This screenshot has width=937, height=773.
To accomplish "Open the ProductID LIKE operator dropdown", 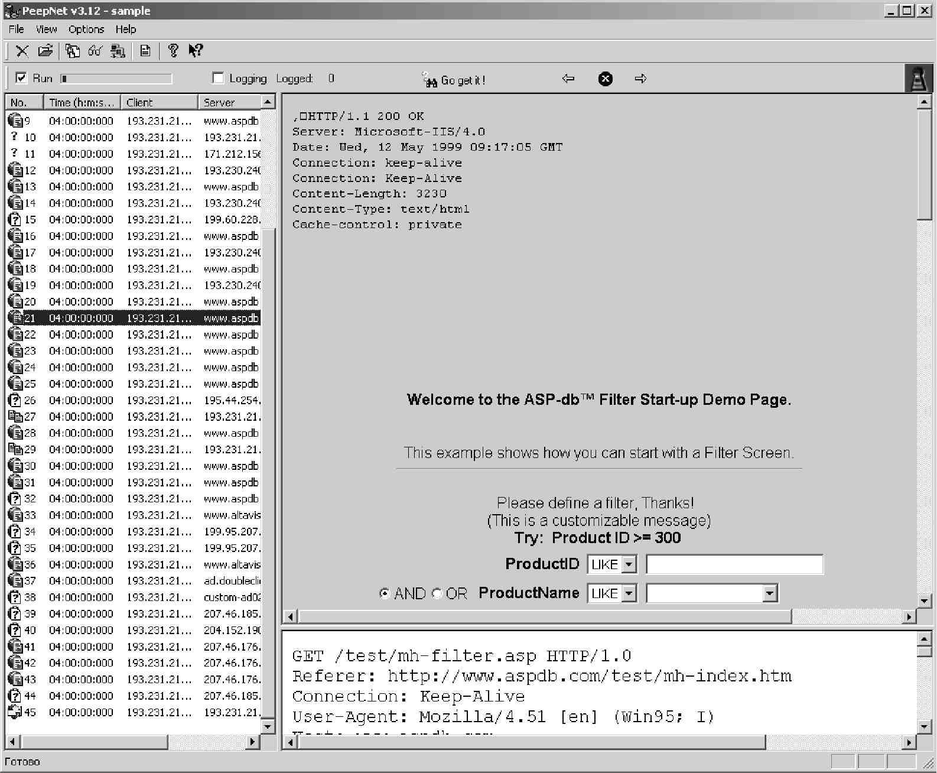I will pyautogui.click(x=629, y=564).
